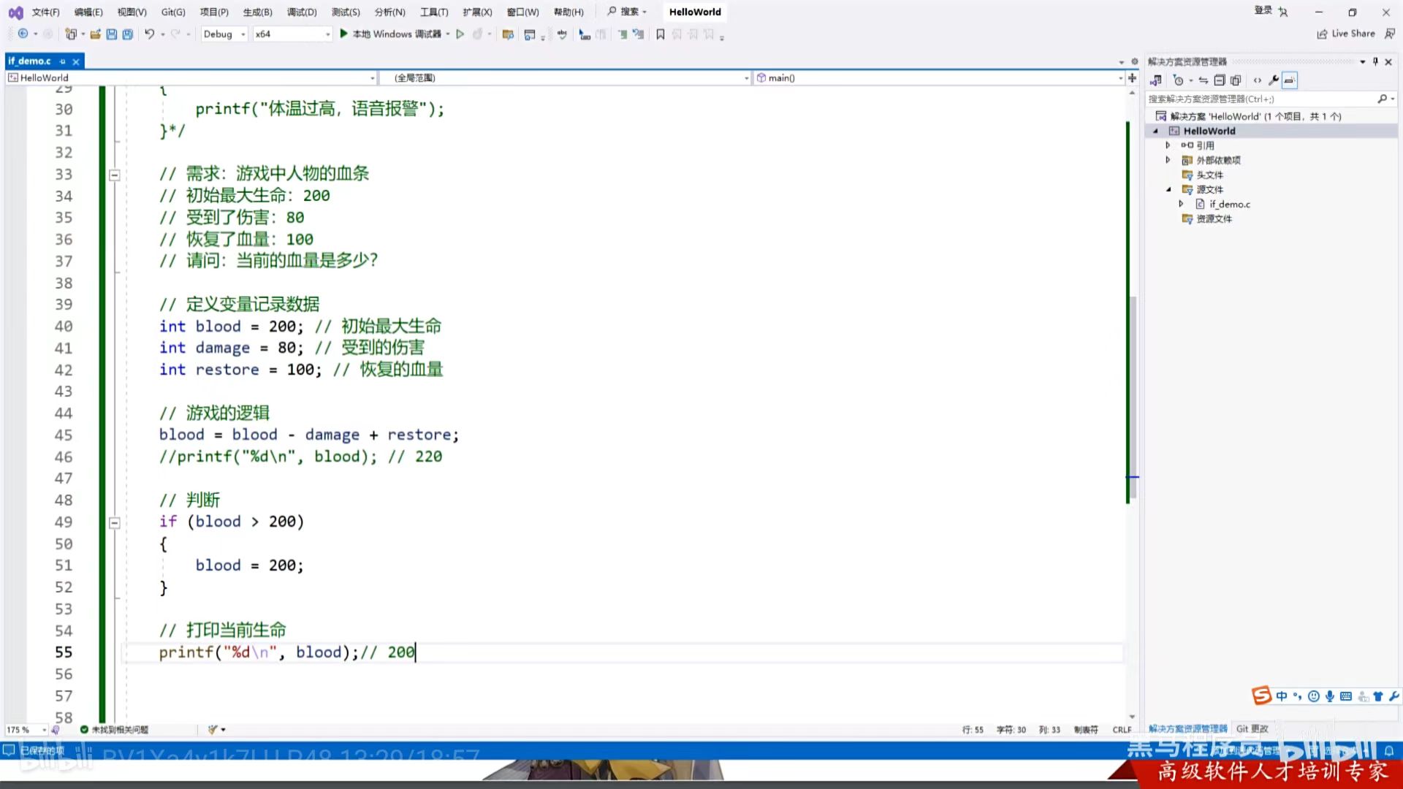Viewport: 1403px width, 789px height.
Task: Open properties with the wrench icon
Action: click(x=1274, y=80)
